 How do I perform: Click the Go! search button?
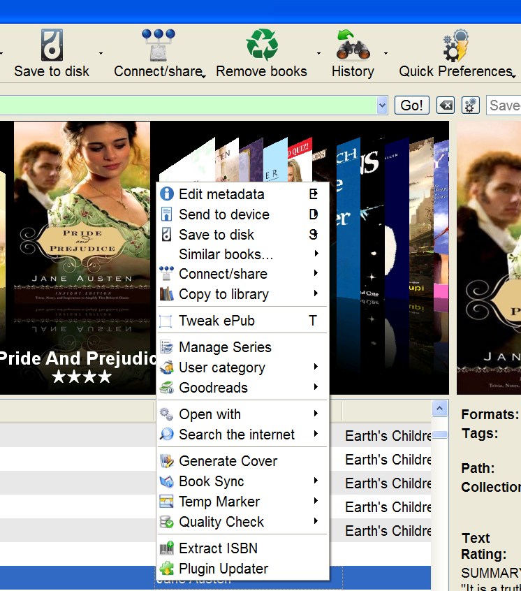(x=412, y=105)
